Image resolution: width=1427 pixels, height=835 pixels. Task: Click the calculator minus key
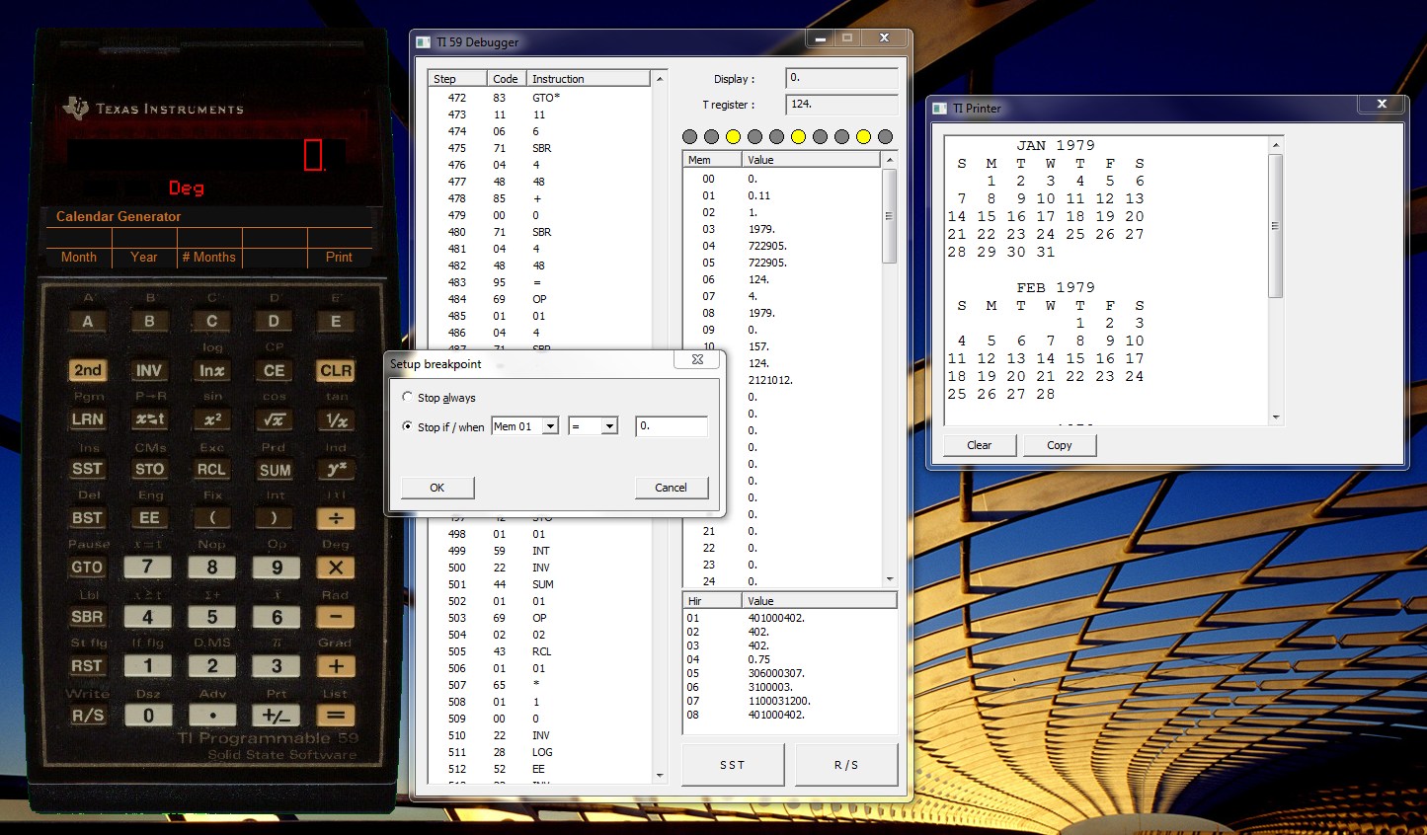[336, 616]
